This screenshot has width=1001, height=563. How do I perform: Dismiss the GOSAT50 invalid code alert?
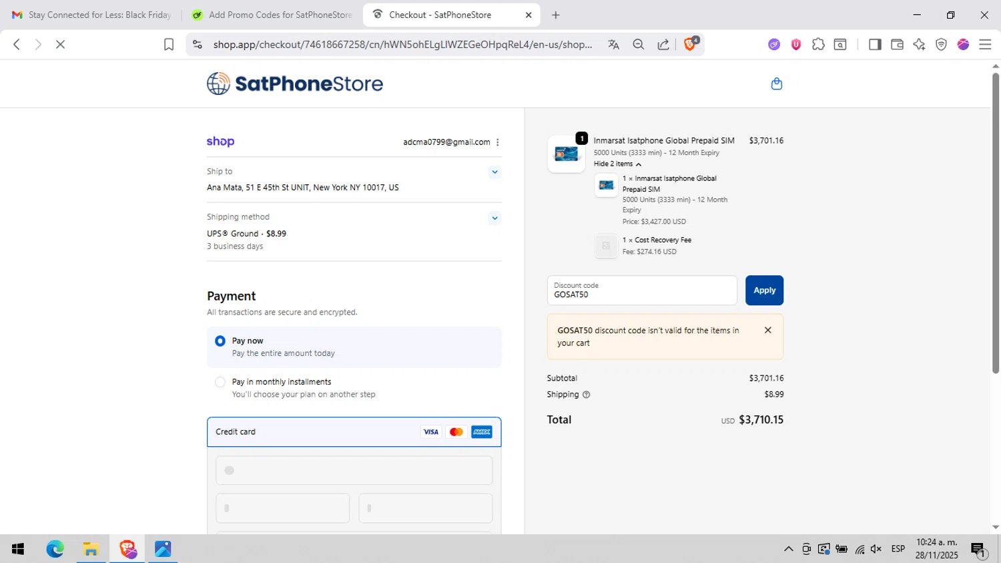768,330
